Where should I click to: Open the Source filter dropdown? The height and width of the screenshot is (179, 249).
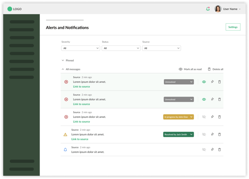[162, 48]
